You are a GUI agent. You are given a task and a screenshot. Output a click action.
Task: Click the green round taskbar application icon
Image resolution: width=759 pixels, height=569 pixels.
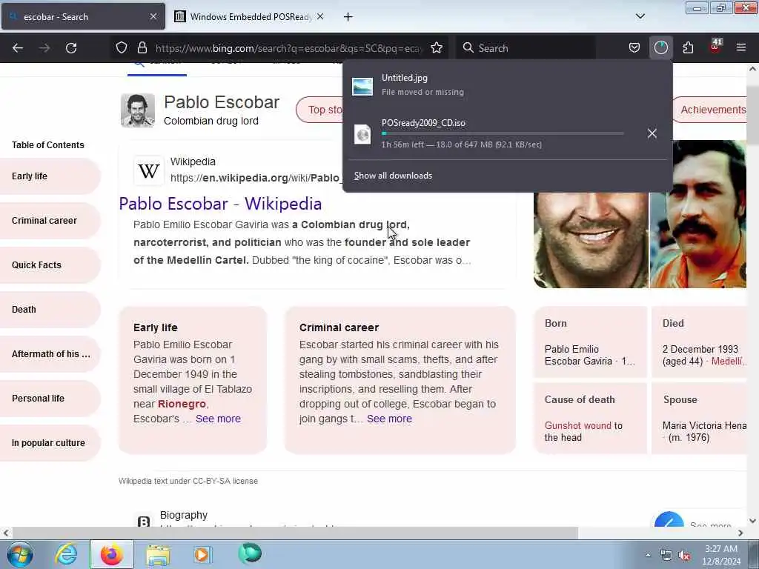pos(250,553)
